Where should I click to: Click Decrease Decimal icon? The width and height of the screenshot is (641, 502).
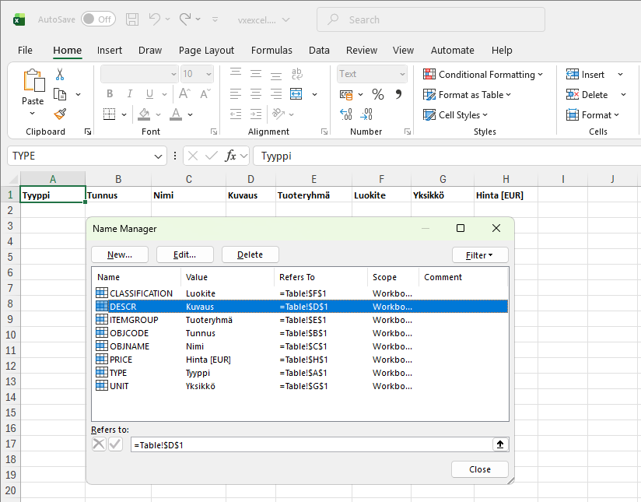pyautogui.click(x=366, y=114)
